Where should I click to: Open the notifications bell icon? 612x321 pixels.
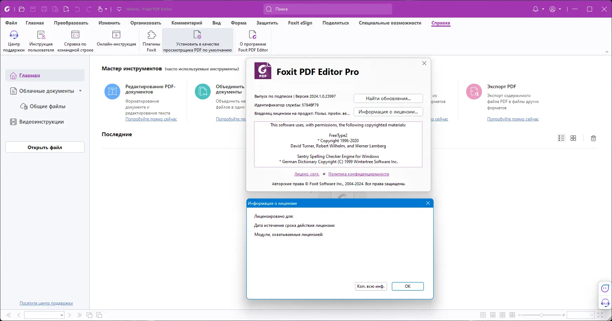point(536,9)
